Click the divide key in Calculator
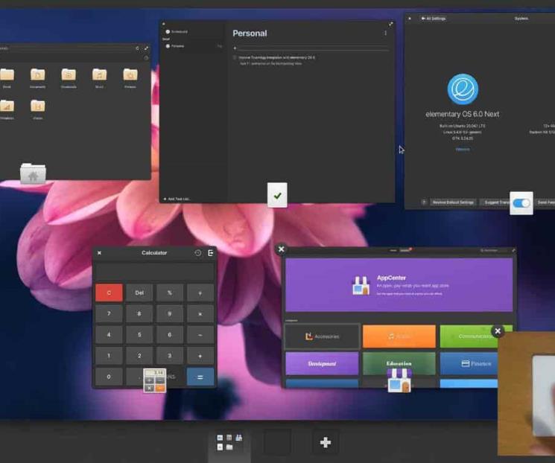Screen dimensions: 555x463 (x=200, y=293)
